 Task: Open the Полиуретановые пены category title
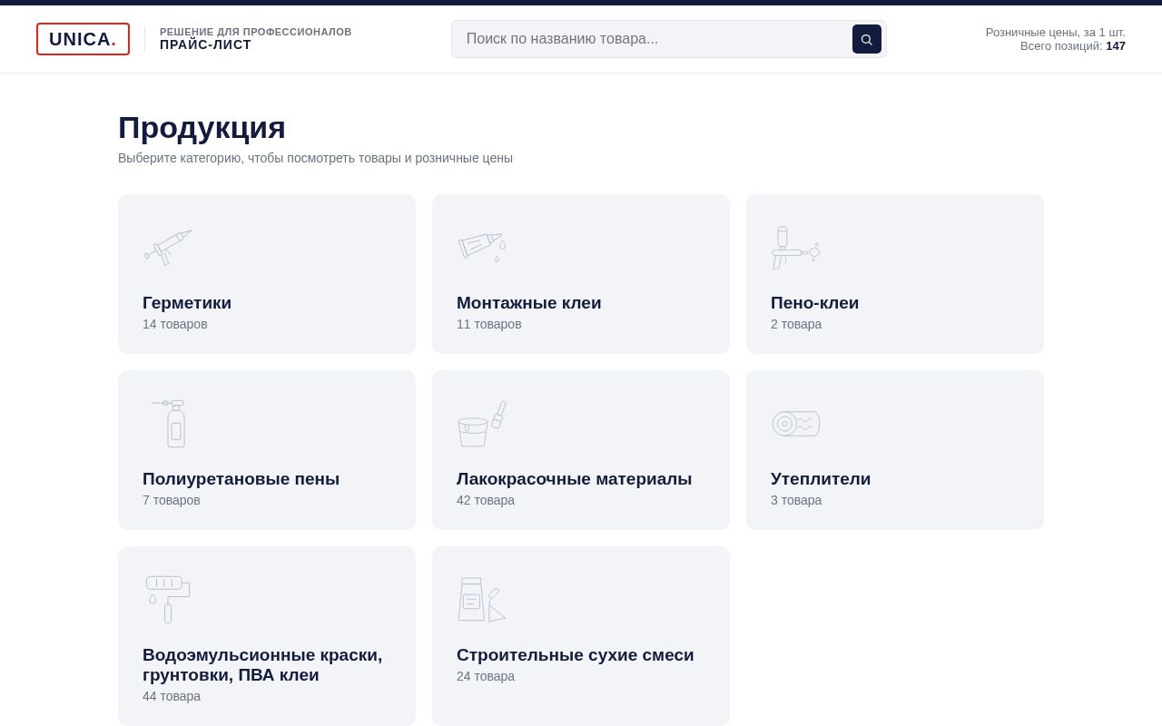[241, 479]
